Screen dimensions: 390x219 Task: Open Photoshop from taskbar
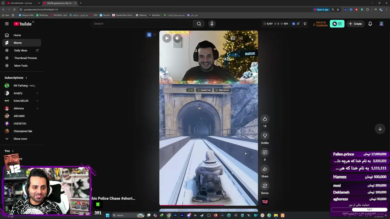[175, 215]
